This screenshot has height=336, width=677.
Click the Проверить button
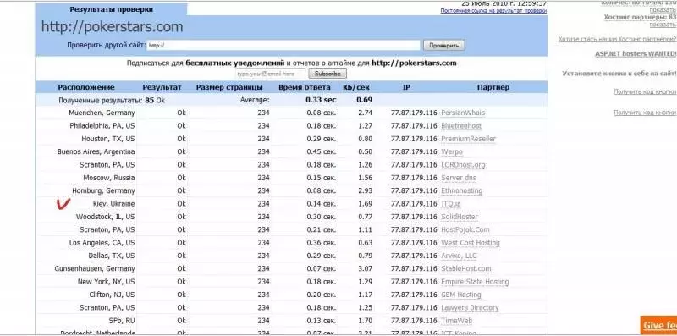point(443,46)
